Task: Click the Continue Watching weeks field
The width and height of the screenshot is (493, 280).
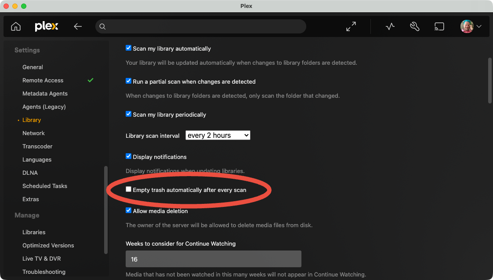Action: click(214, 259)
